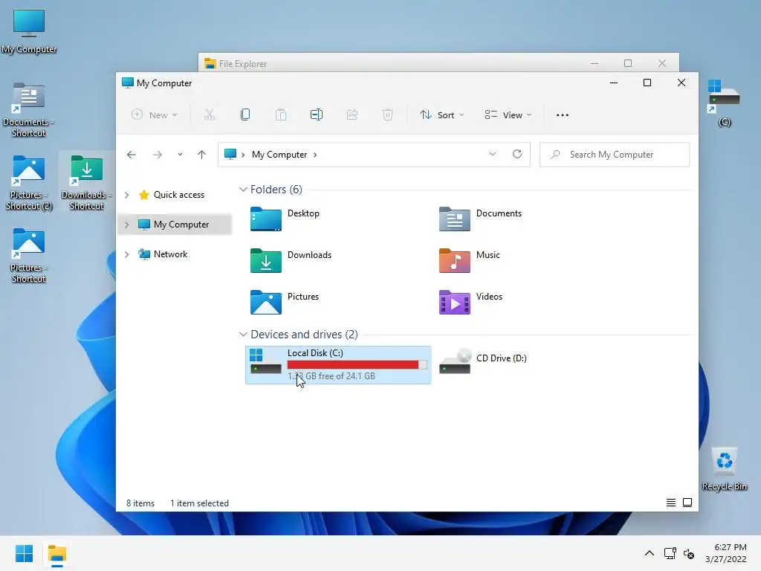Screen dimensions: 761x571
Task: Select the Pictures folder in Folders group
Action: coord(285,302)
